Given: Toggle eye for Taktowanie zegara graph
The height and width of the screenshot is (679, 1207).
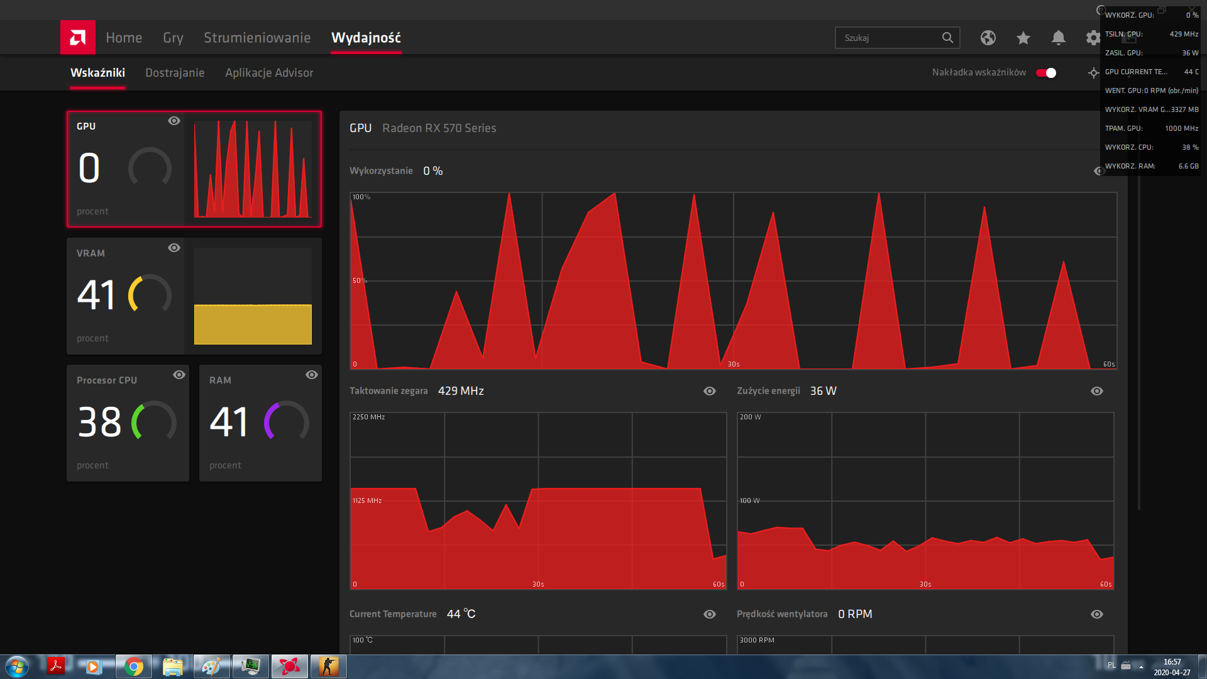Looking at the screenshot, I should coord(710,391).
